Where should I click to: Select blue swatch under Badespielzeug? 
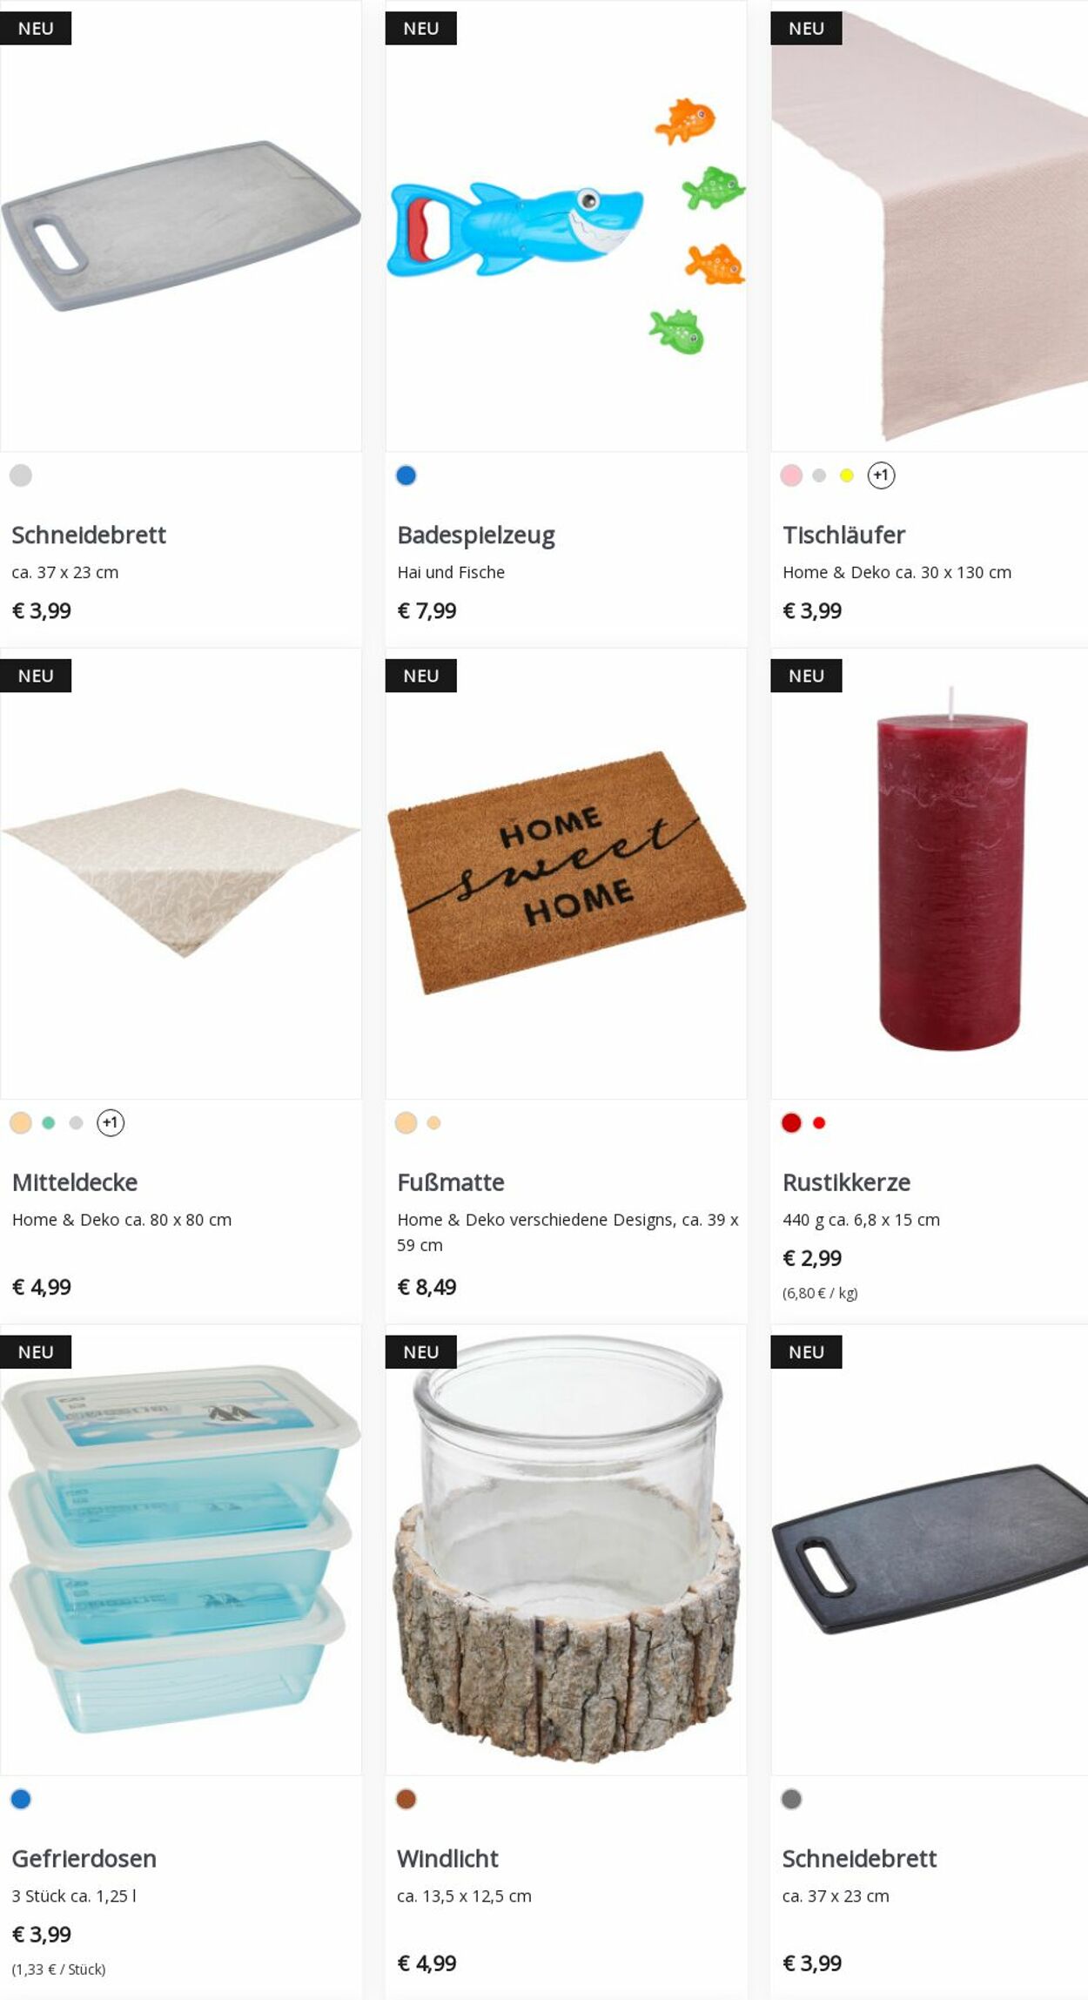click(406, 475)
